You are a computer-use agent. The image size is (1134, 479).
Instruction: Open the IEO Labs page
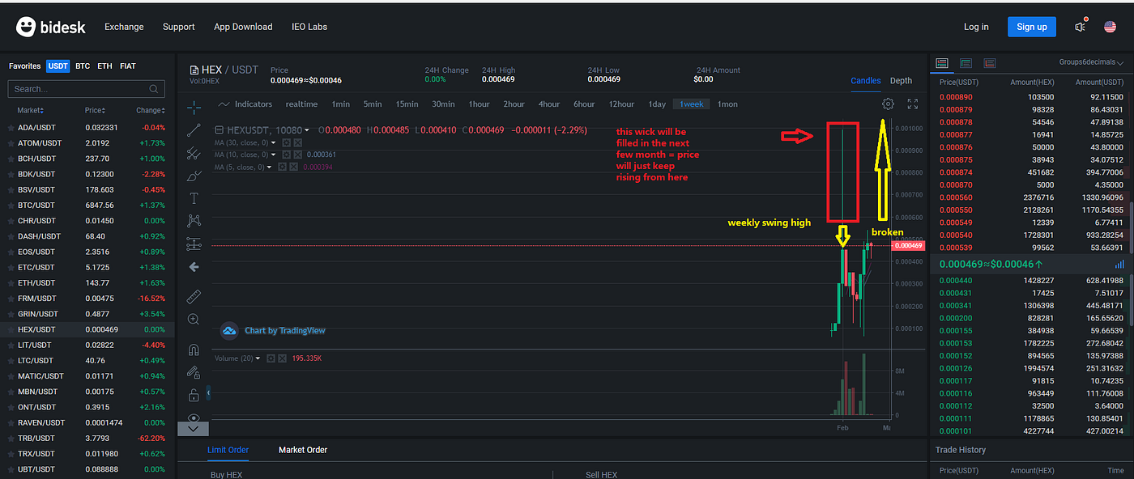pos(309,27)
